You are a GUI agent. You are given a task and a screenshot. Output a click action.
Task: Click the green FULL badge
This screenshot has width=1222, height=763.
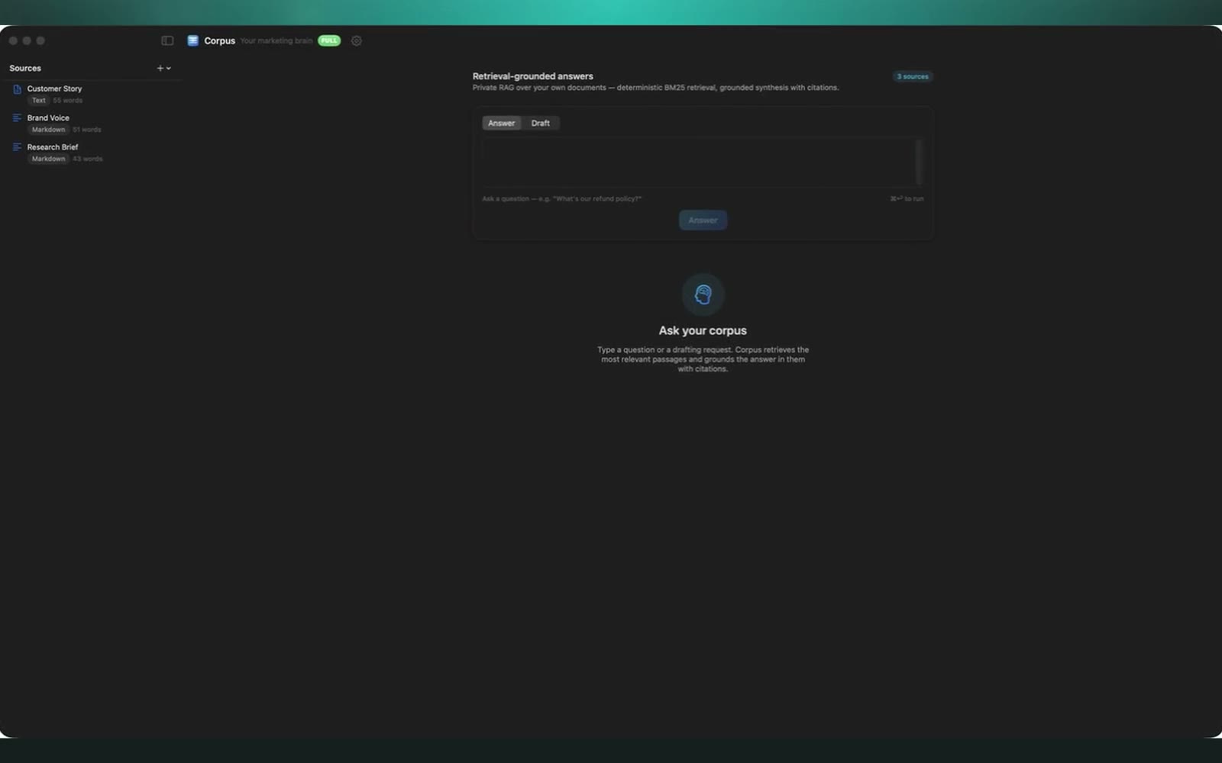coord(329,40)
